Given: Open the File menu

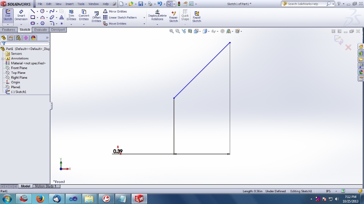Looking at the screenshot, I should (x=40, y=4).
